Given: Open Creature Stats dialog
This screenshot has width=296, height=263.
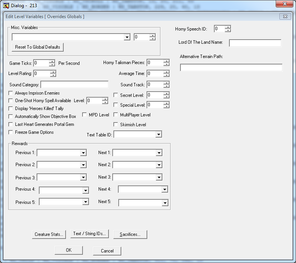Looking at the screenshot, I should [49, 234].
